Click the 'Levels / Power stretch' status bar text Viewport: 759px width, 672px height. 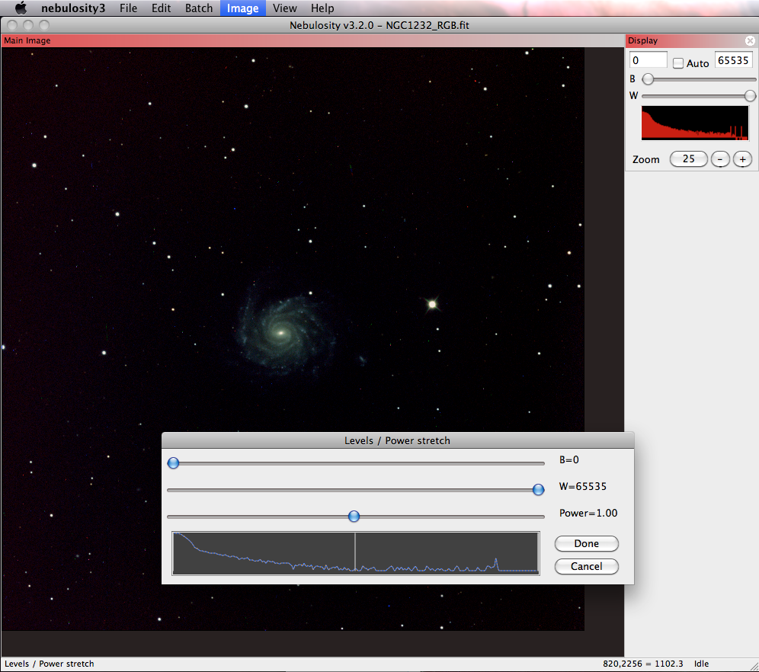click(x=50, y=664)
